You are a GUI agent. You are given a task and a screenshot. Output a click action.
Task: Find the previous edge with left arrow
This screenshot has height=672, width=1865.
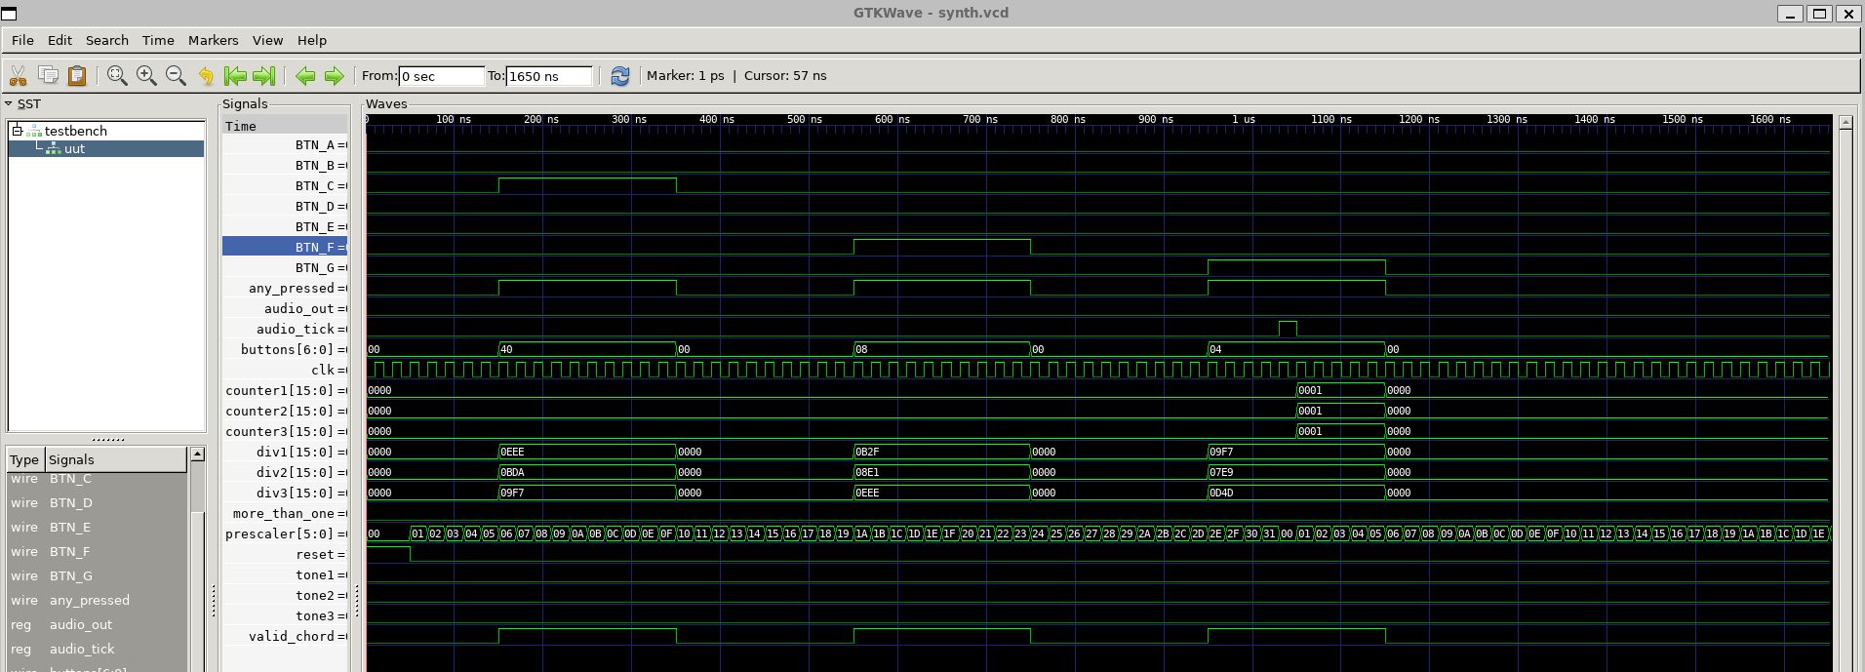305,76
